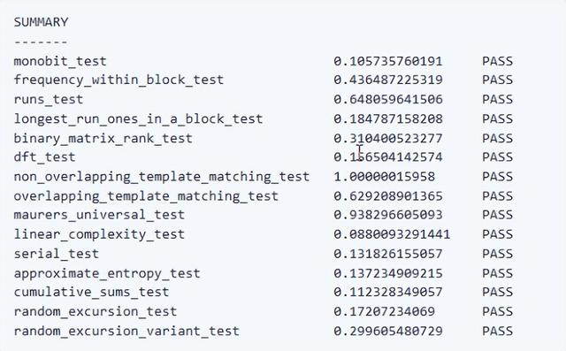This screenshot has width=566, height=351.
Task: Click the maurers_universal_test label
Action: tap(99, 215)
